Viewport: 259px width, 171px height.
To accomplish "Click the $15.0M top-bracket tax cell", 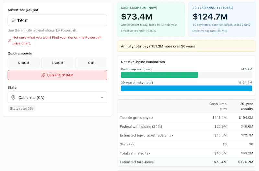I will click(220, 135).
